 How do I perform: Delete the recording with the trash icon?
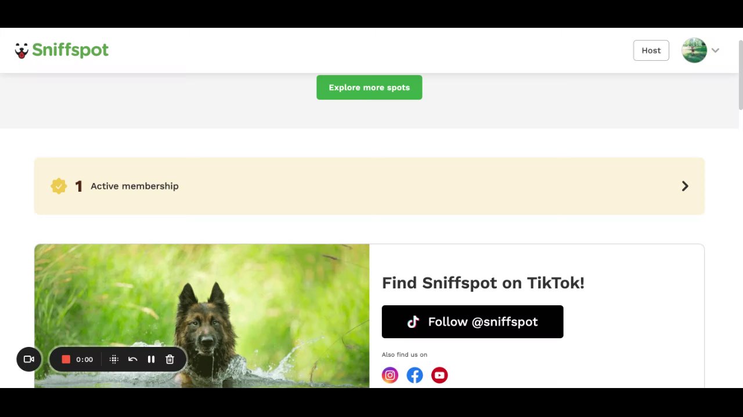pos(169,359)
